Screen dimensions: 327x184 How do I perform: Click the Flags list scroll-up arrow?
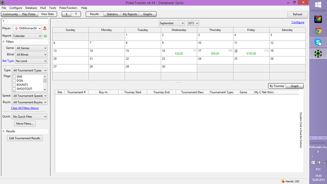tap(45, 77)
